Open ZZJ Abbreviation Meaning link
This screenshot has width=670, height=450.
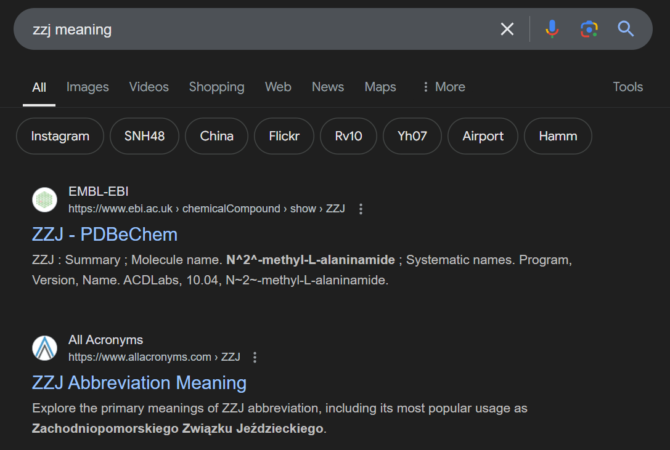tap(139, 383)
